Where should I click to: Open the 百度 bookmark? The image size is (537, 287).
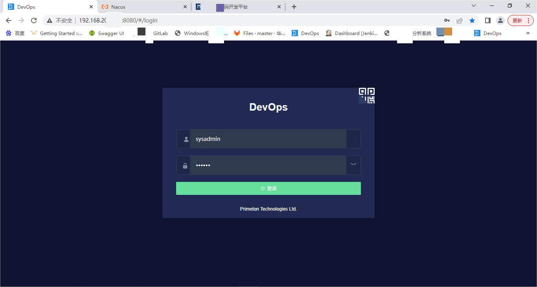pos(15,33)
